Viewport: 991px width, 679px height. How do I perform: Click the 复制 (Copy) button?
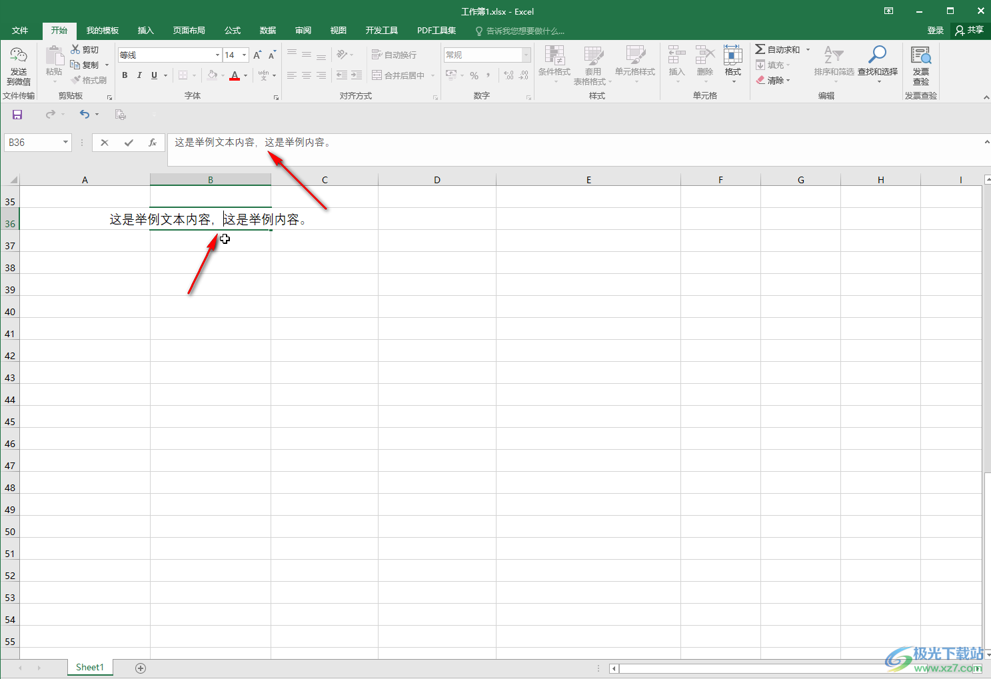tap(85, 65)
